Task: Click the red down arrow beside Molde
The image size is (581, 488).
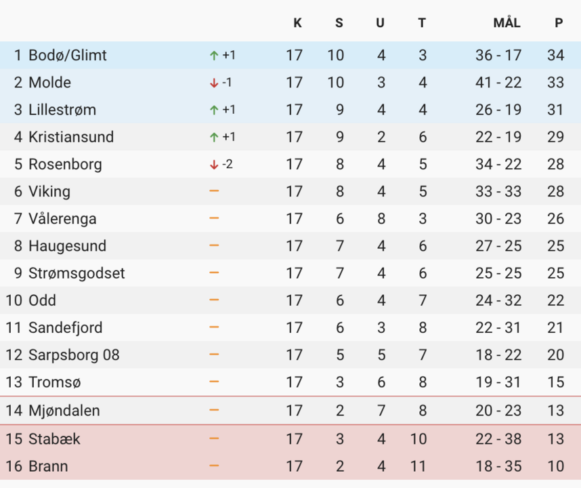Action: [x=214, y=83]
